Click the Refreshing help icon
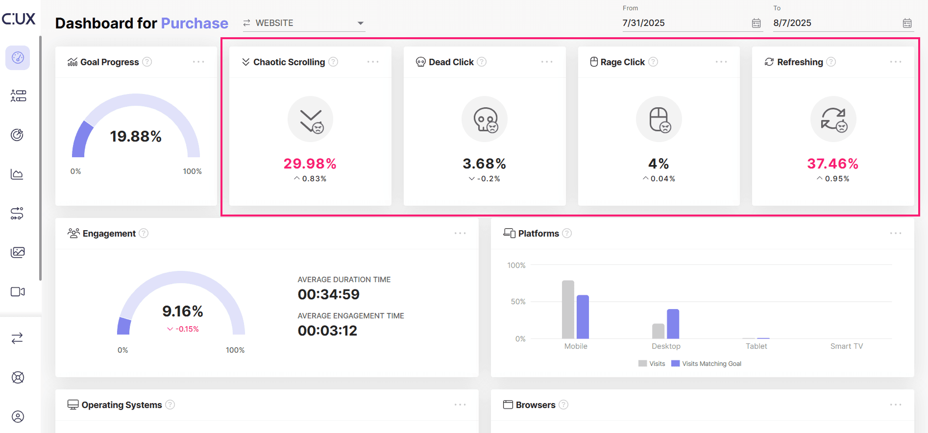This screenshot has height=433, width=928. (831, 62)
